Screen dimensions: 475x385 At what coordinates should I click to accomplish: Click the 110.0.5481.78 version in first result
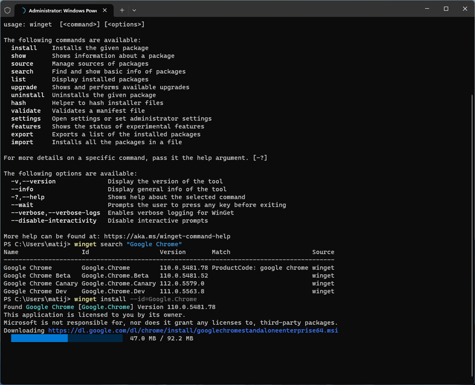coord(184,268)
